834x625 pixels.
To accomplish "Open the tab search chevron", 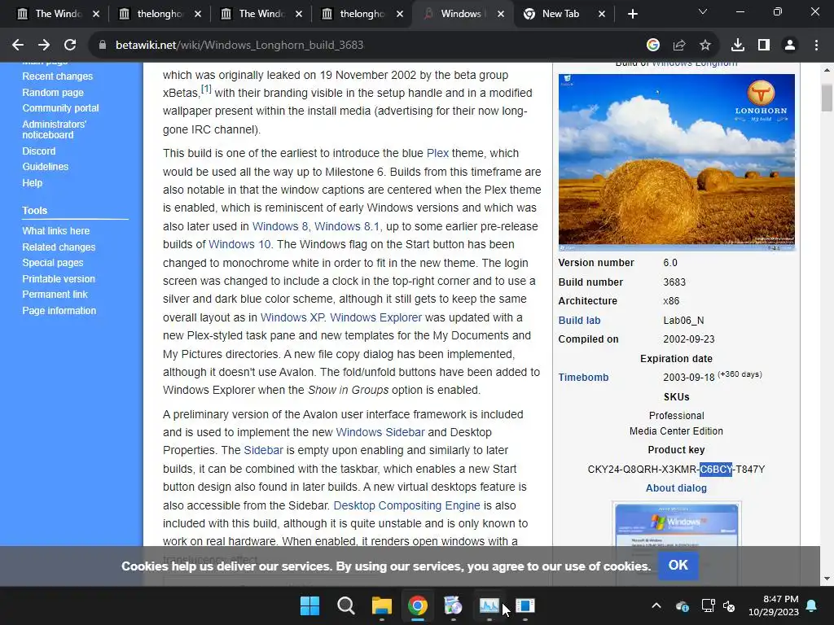I will pos(703,11).
